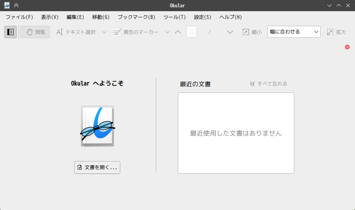Click the Okular glasses logo image
Image resolution: width=355 pixels, height=210 pixels.
(97, 126)
